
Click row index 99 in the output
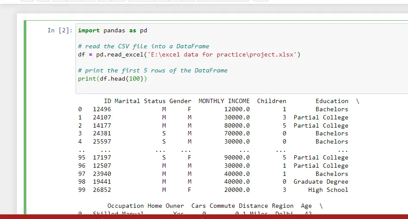tap(82, 190)
